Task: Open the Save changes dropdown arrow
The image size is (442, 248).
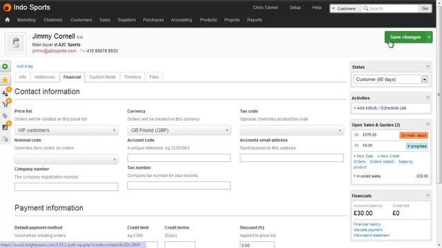Action: [x=429, y=37]
